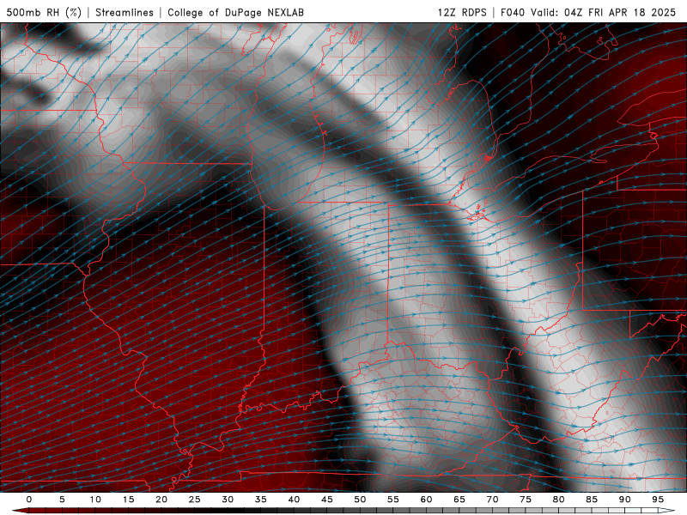Screen dimensions: 687x515
Task: Click the '75' label on the color scale
Action: point(526,500)
